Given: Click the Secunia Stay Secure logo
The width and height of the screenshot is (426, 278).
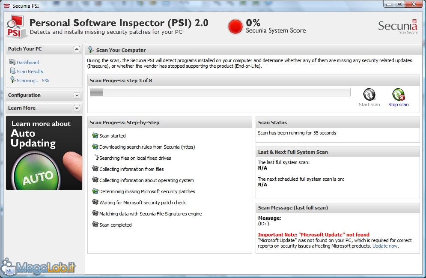Looking at the screenshot, I should coord(398,27).
